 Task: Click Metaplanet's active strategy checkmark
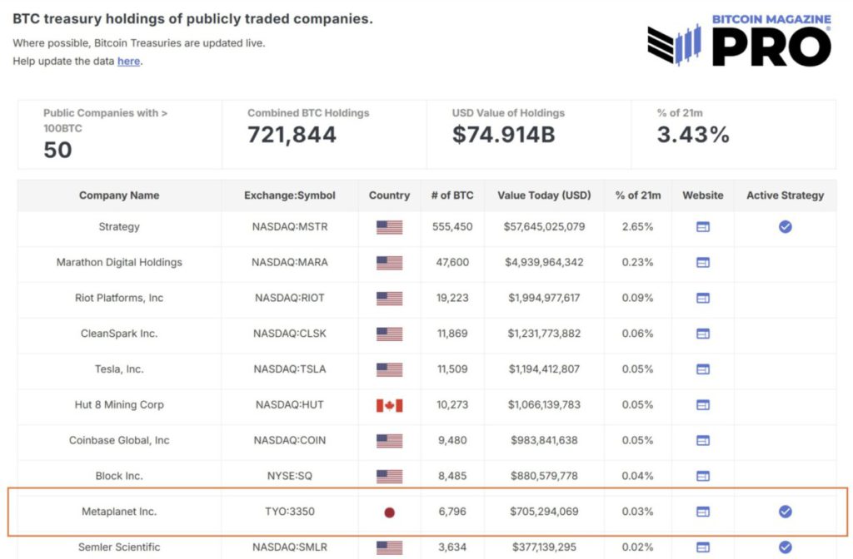[x=785, y=512]
